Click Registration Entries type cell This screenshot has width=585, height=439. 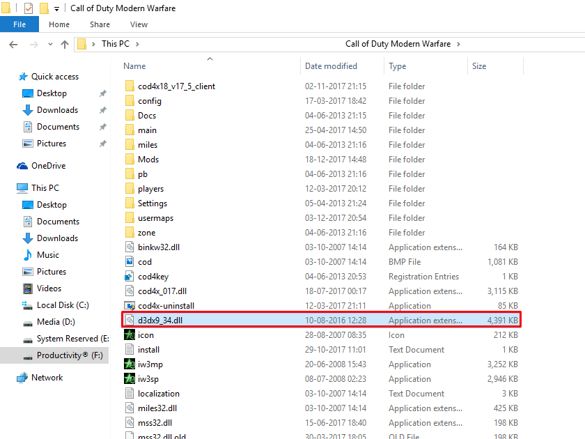click(x=423, y=277)
